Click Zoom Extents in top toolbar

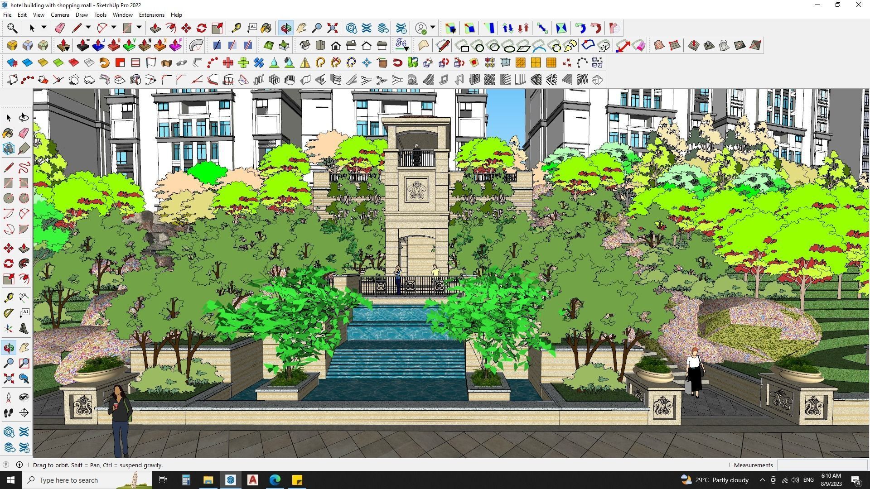332,28
